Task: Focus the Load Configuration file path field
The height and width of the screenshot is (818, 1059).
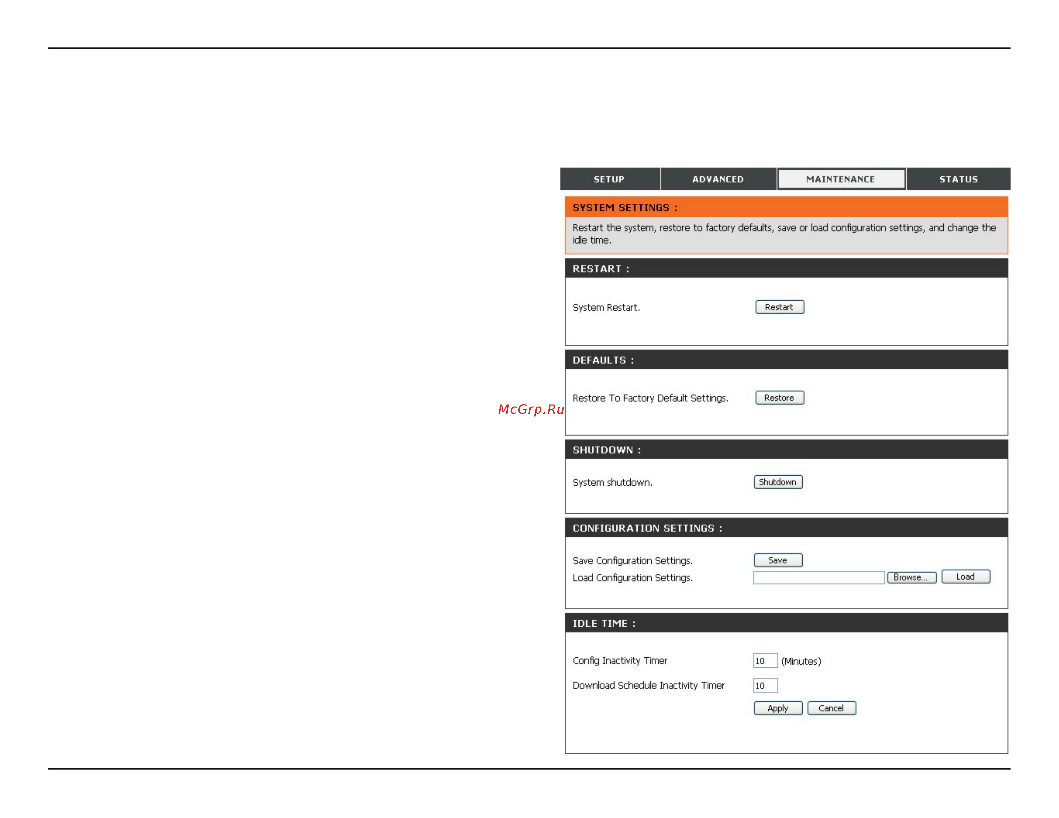Action: click(x=818, y=577)
